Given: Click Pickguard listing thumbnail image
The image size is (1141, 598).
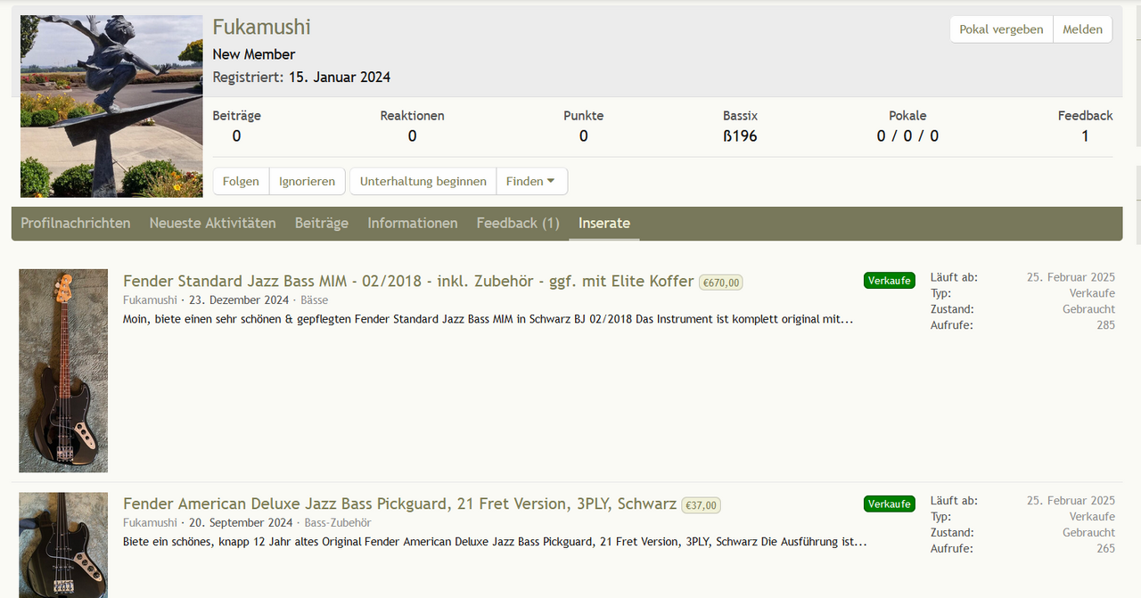Looking at the screenshot, I should click(63, 545).
